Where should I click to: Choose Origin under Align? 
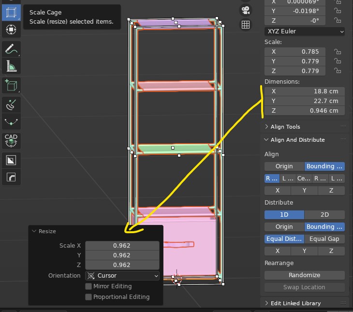(x=284, y=166)
